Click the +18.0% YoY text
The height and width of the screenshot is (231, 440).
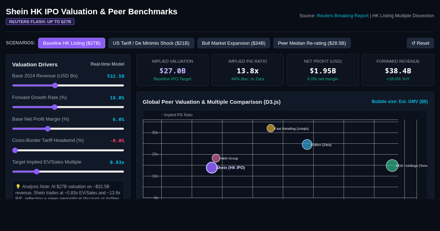coord(398,79)
